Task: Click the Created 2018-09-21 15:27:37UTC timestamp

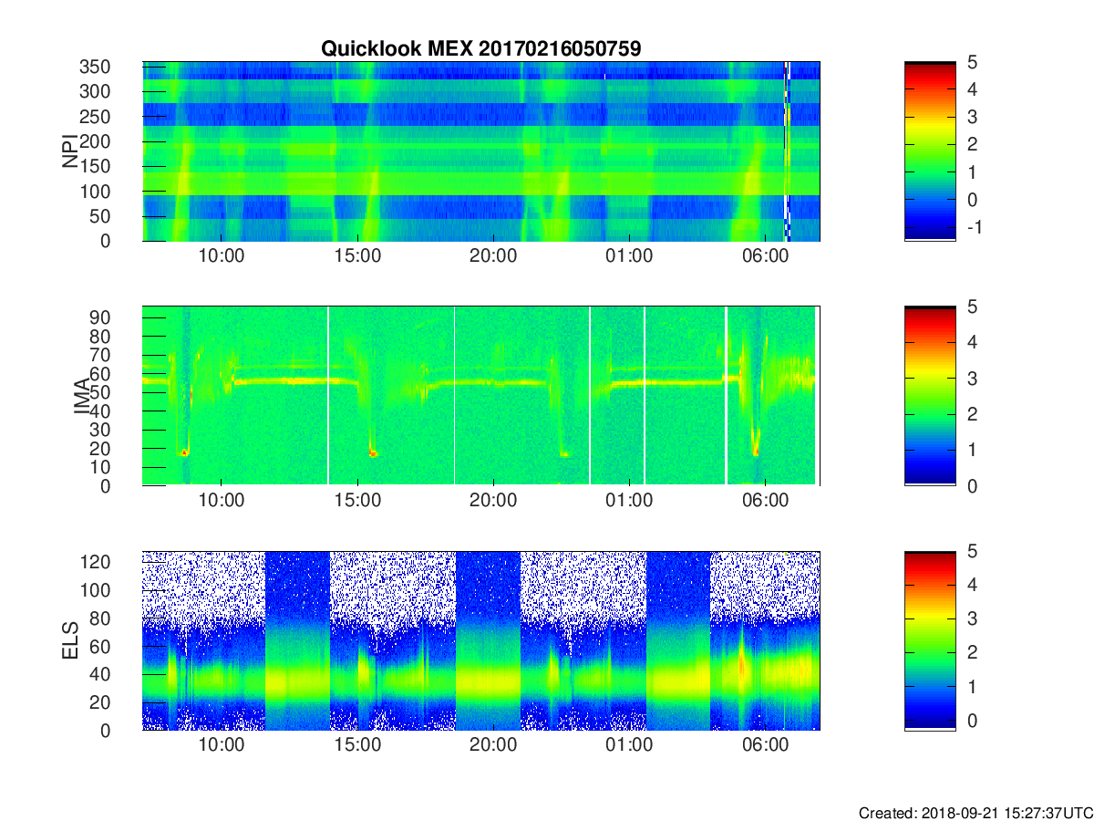Action: tap(975, 813)
